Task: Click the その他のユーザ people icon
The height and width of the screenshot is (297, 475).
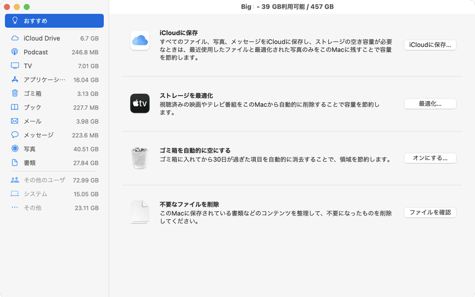Action: click(14, 180)
